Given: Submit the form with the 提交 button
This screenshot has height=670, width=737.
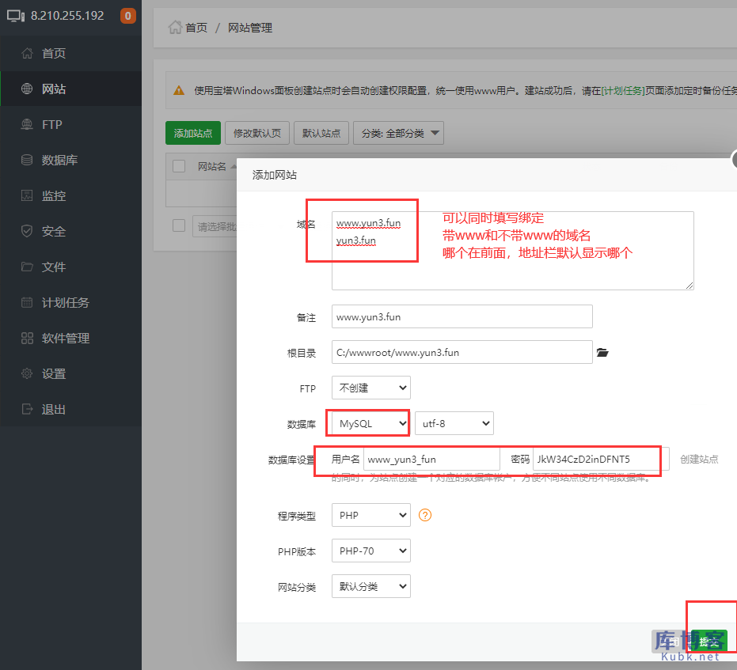Looking at the screenshot, I should click(709, 641).
